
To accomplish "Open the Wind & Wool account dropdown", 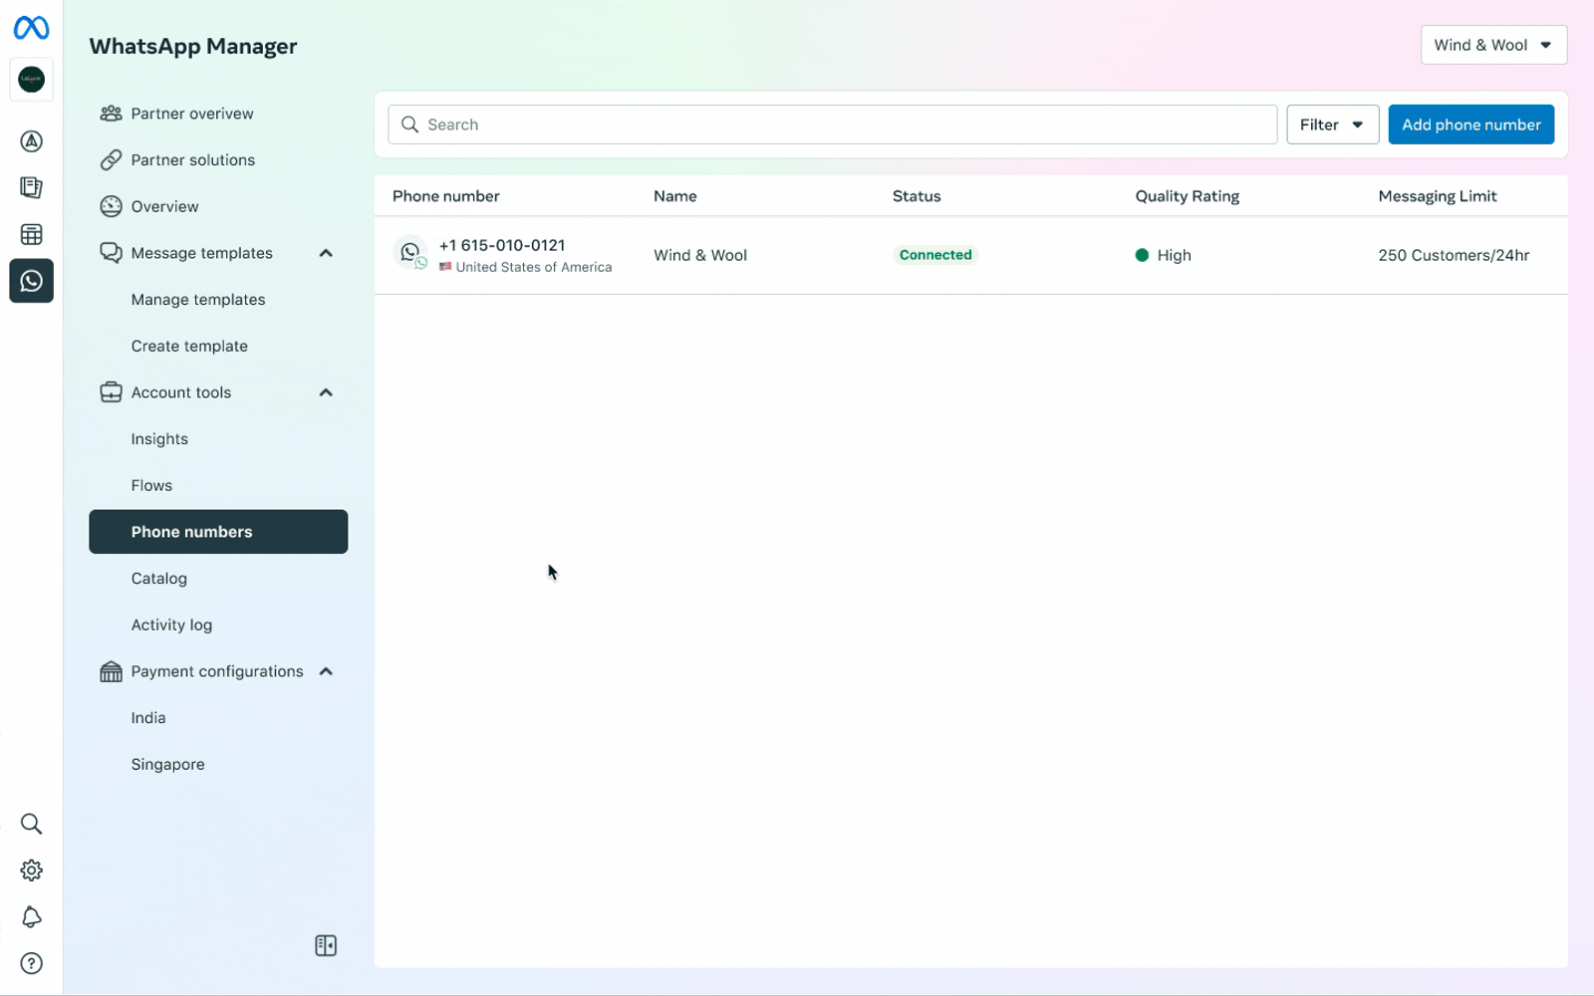I will 1493,45.
